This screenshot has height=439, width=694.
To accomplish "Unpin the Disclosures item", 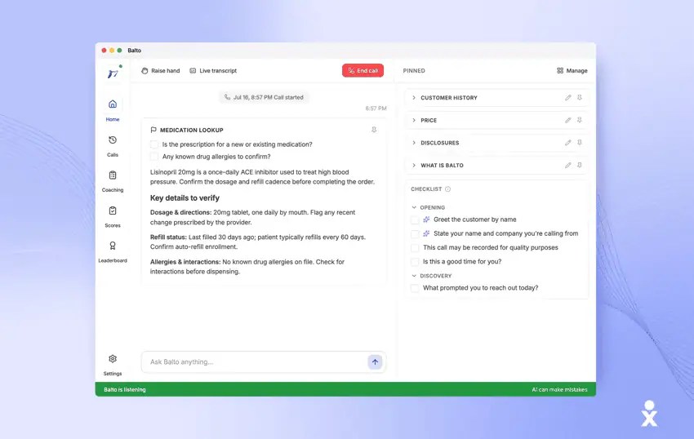I will [580, 143].
